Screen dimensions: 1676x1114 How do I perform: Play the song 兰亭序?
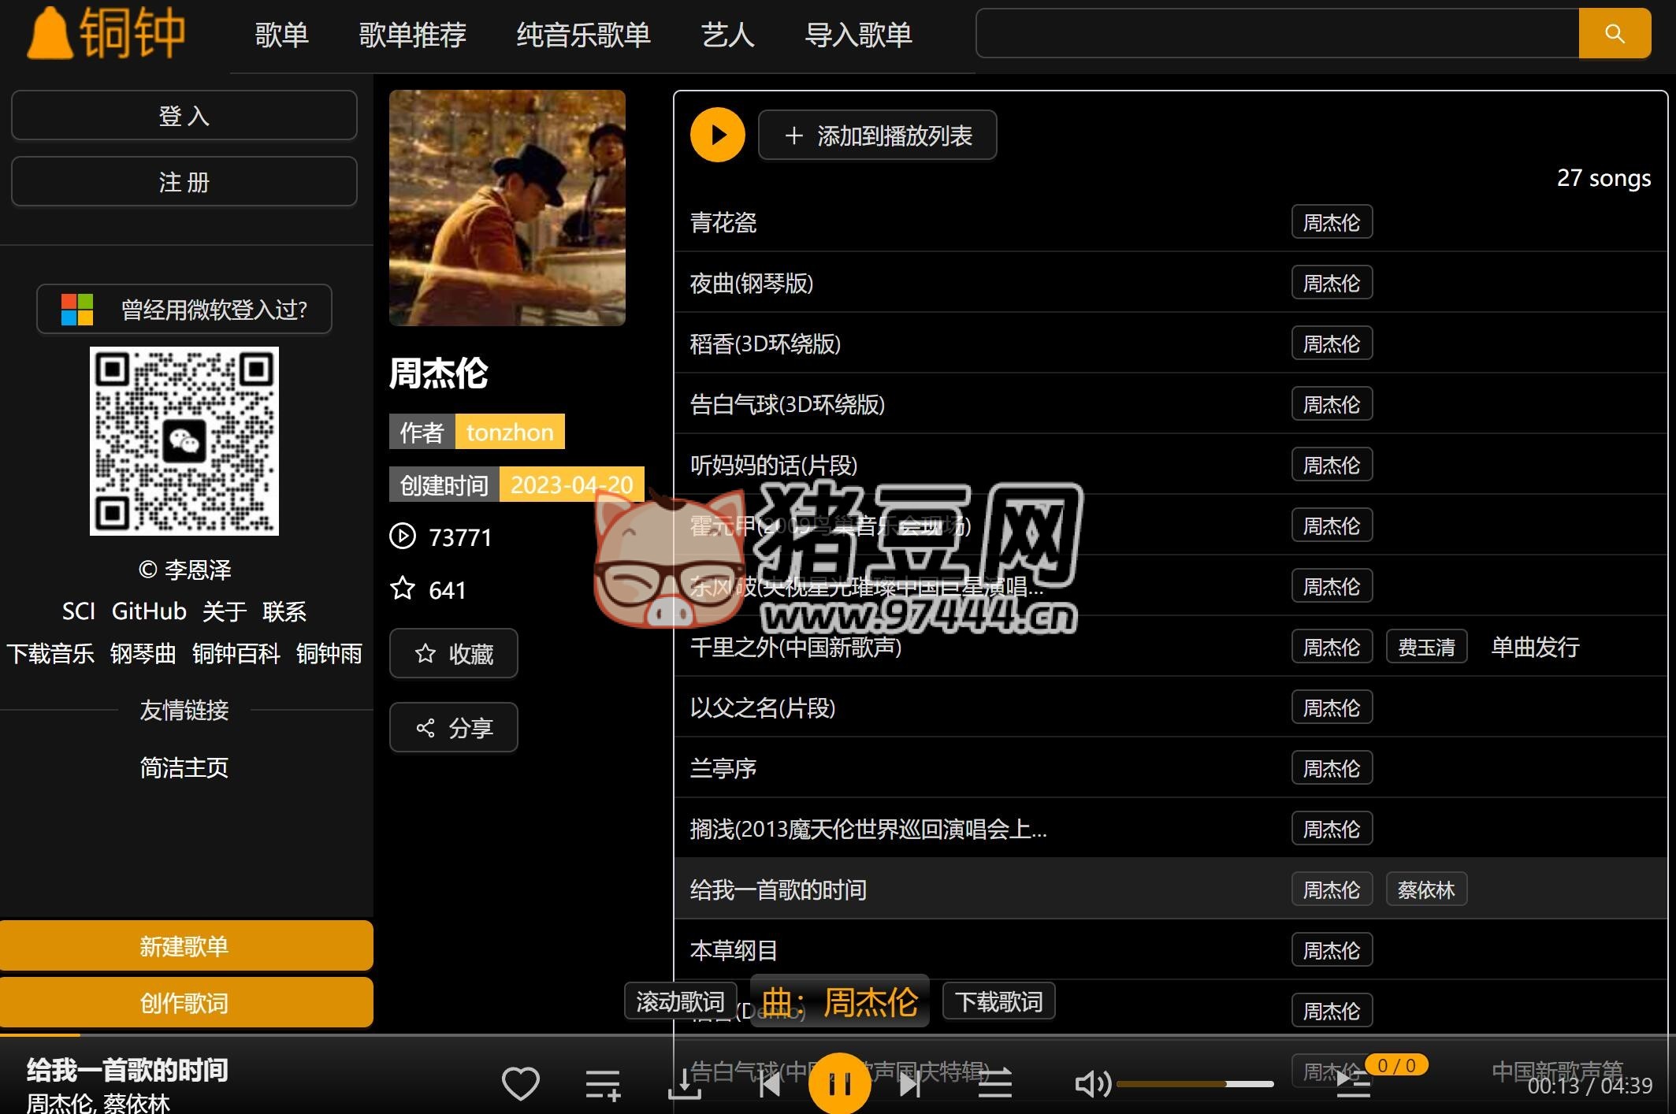(723, 768)
